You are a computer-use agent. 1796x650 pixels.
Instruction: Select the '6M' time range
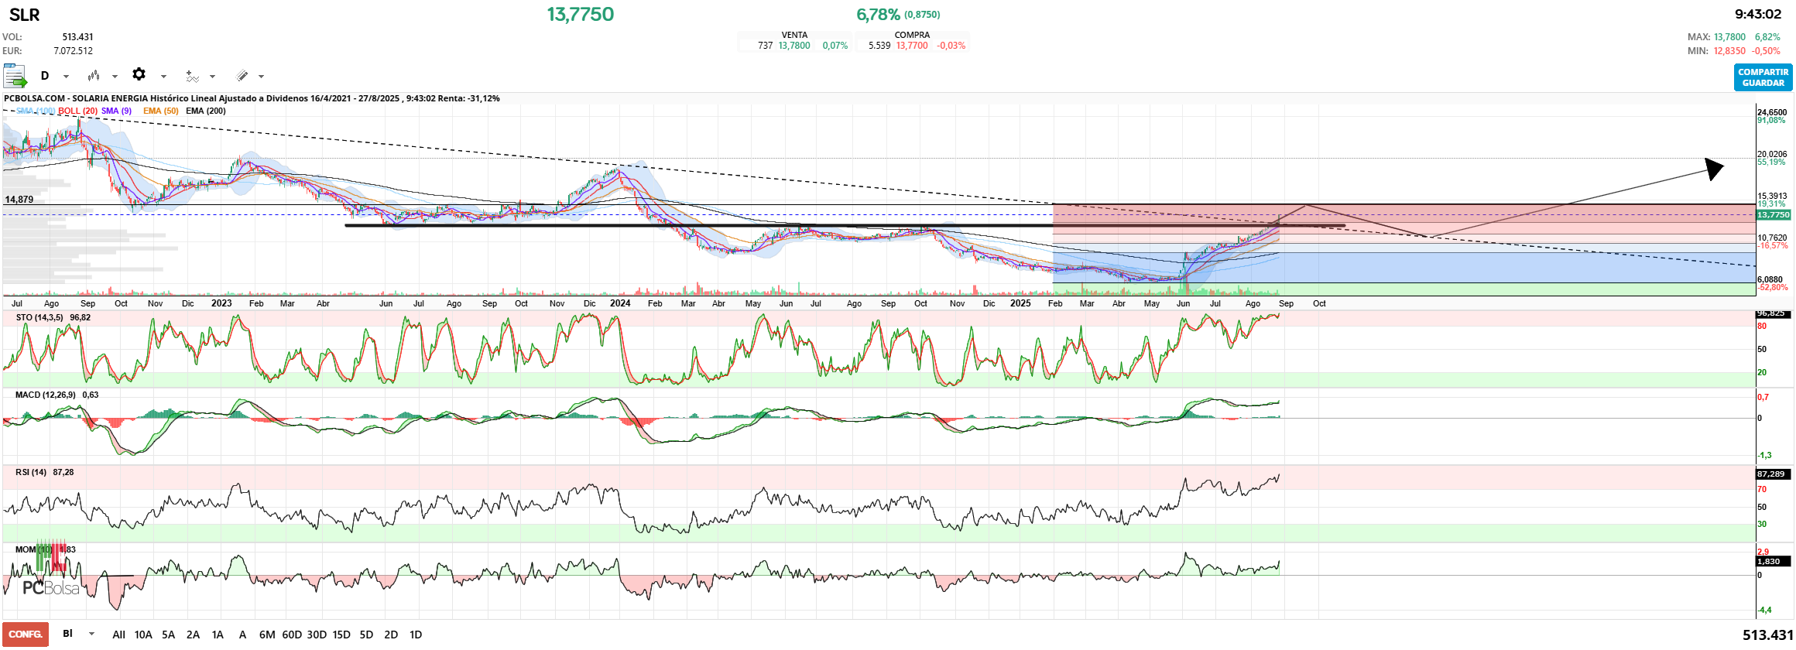267,635
